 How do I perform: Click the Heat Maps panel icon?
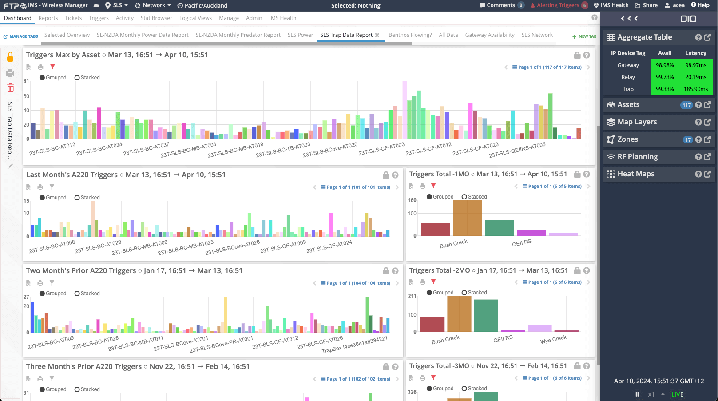click(x=611, y=174)
